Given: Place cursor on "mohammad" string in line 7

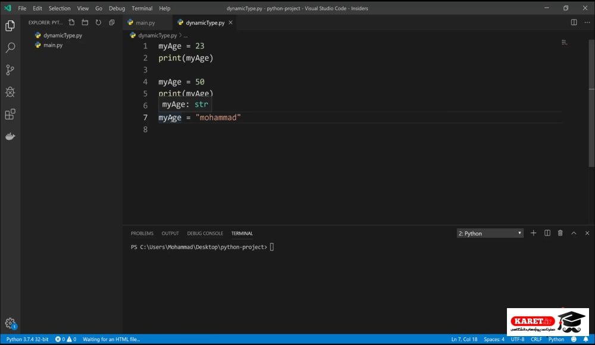Looking at the screenshot, I should 218,118.
